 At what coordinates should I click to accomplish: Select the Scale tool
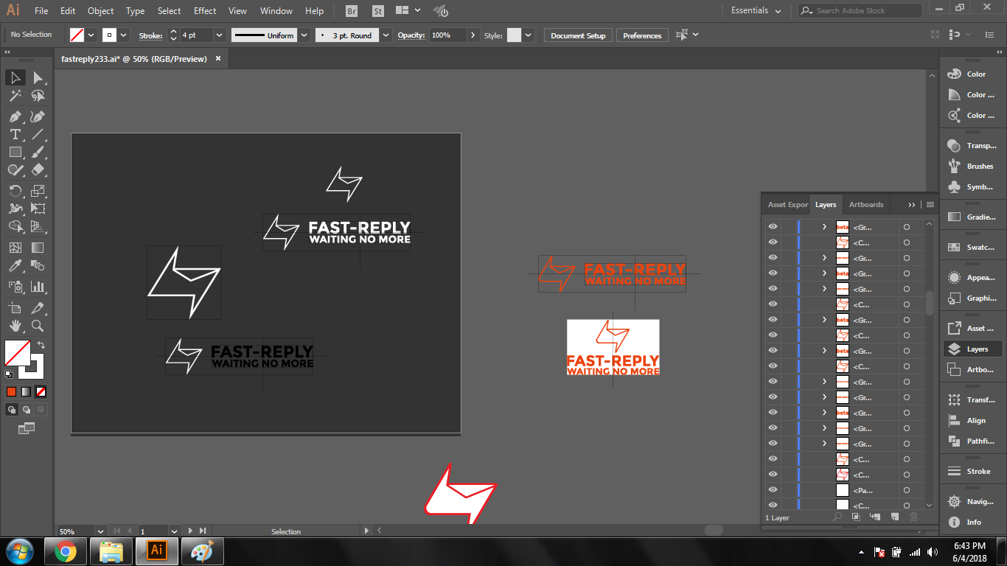[38, 191]
